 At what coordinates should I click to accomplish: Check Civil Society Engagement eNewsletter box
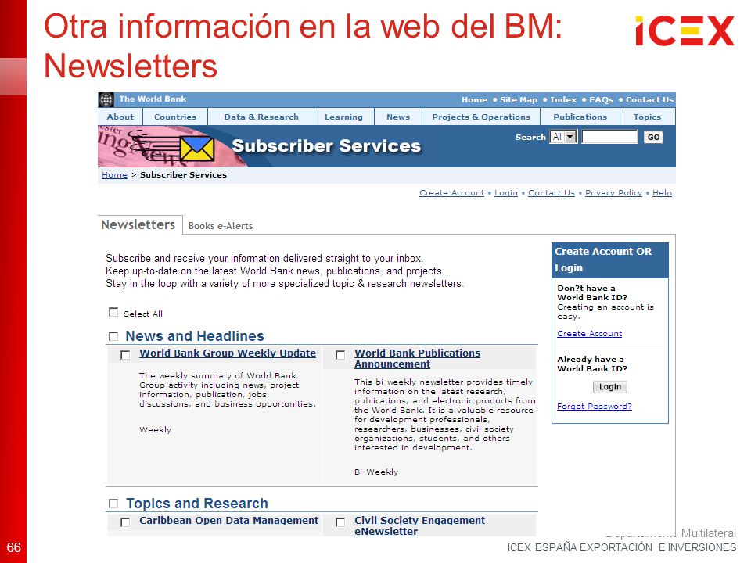point(340,522)
